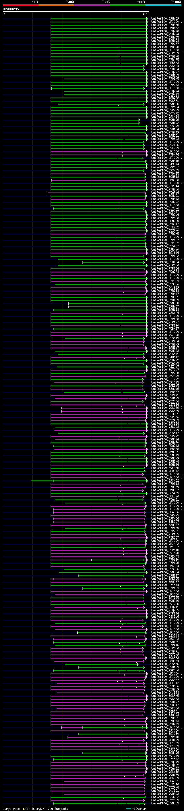Pick the hit UniRef100_A5BJG8

coord(165,180)
